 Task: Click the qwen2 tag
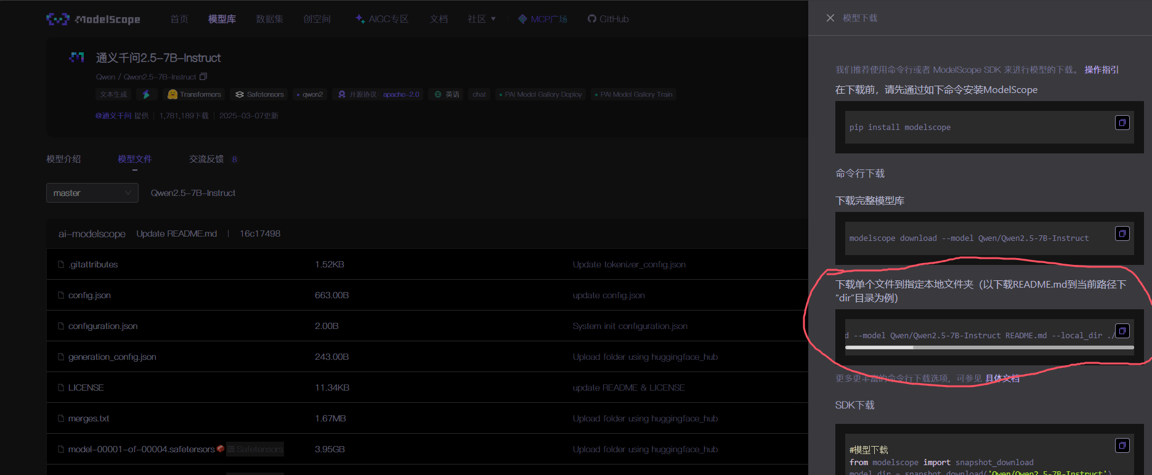310,94
